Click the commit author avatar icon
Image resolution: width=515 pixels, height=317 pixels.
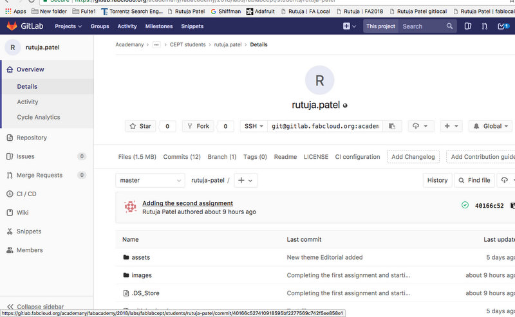point(131,207)
